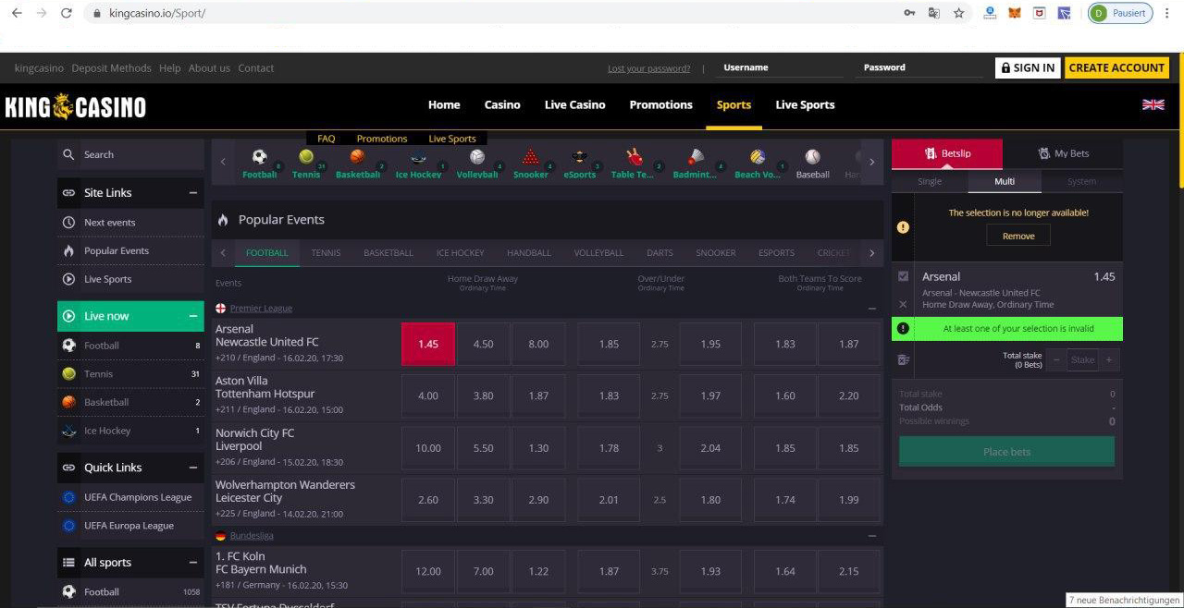
Task: Click the SIGN IN button
Action: point(1028,67)
